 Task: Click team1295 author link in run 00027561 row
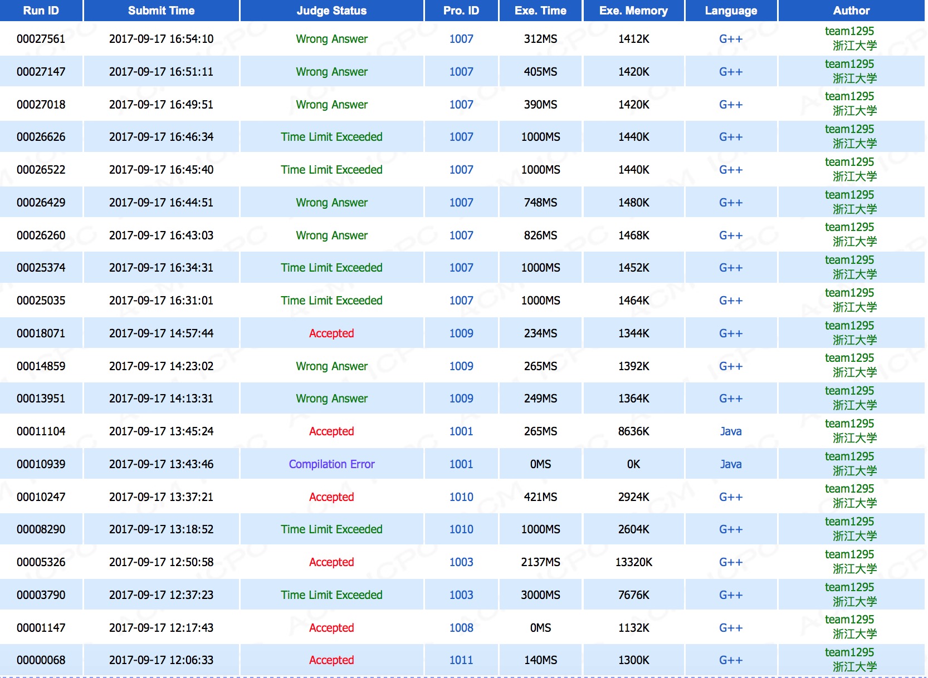coord(849,32)
